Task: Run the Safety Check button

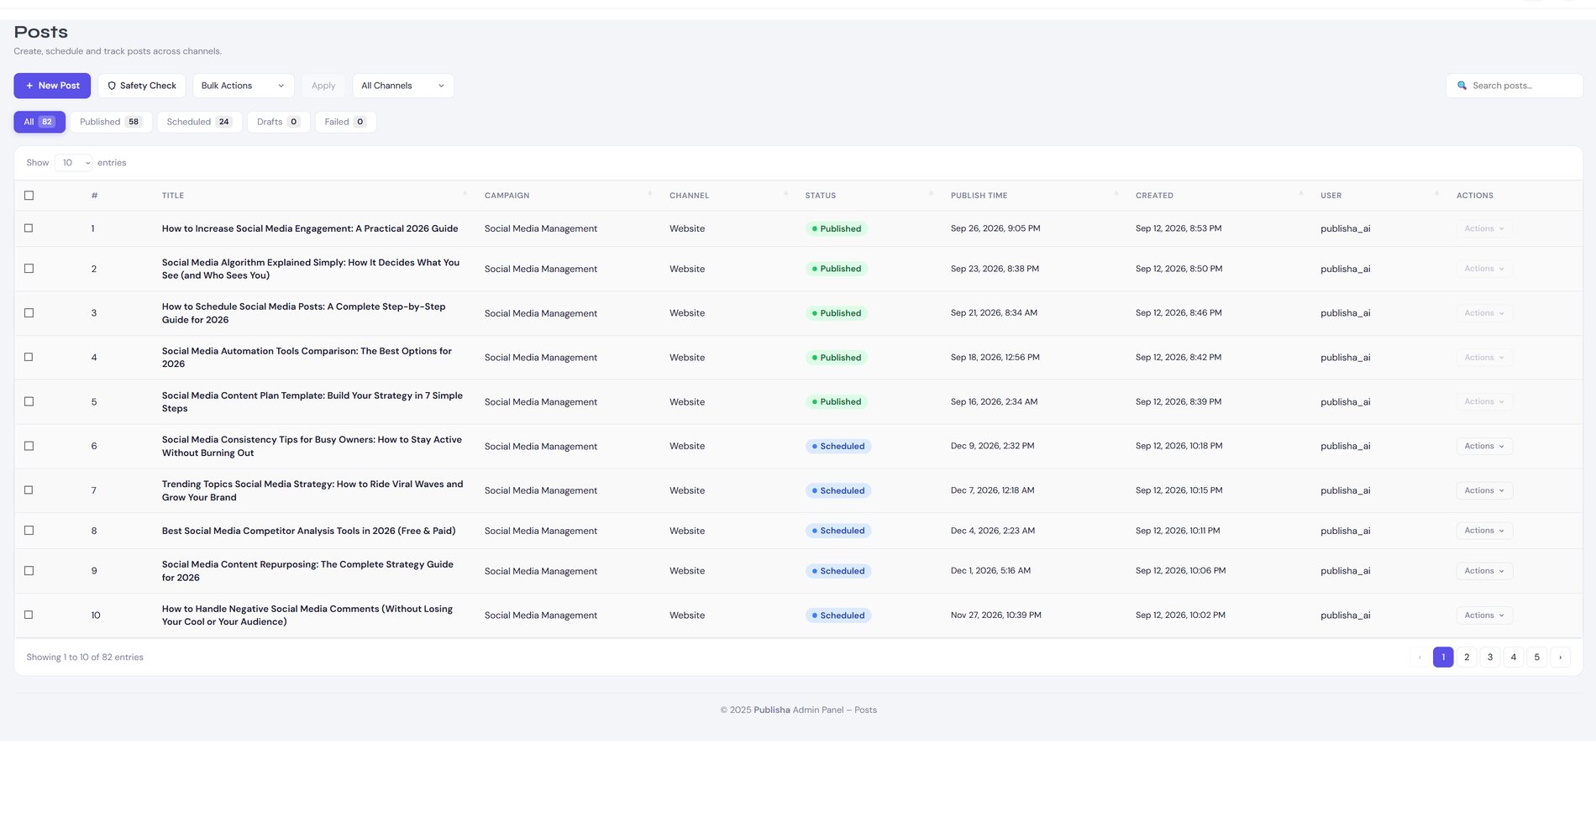Action: (142, 86)
